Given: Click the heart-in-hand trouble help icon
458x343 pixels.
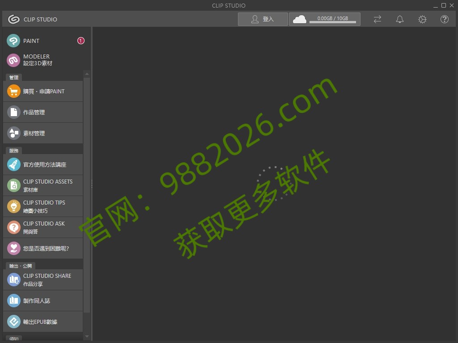Looking at the screenshot, I should [x=13, y=248].
